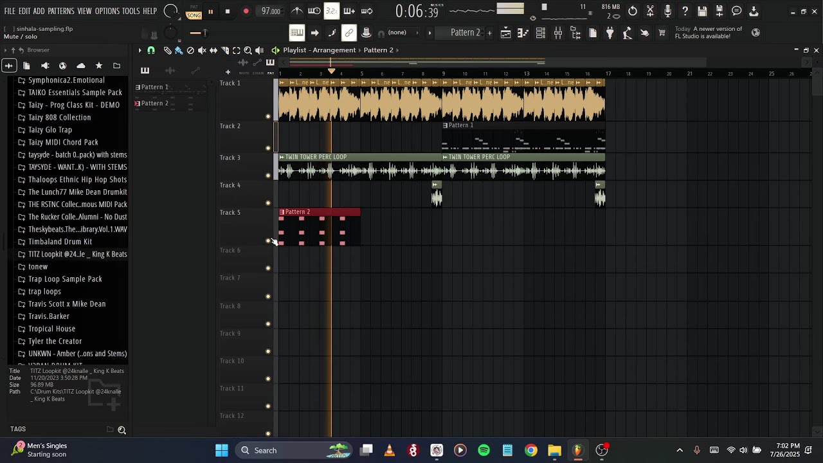
Task: Click the render/export audio icon
Action: click(x=719, y=11)
